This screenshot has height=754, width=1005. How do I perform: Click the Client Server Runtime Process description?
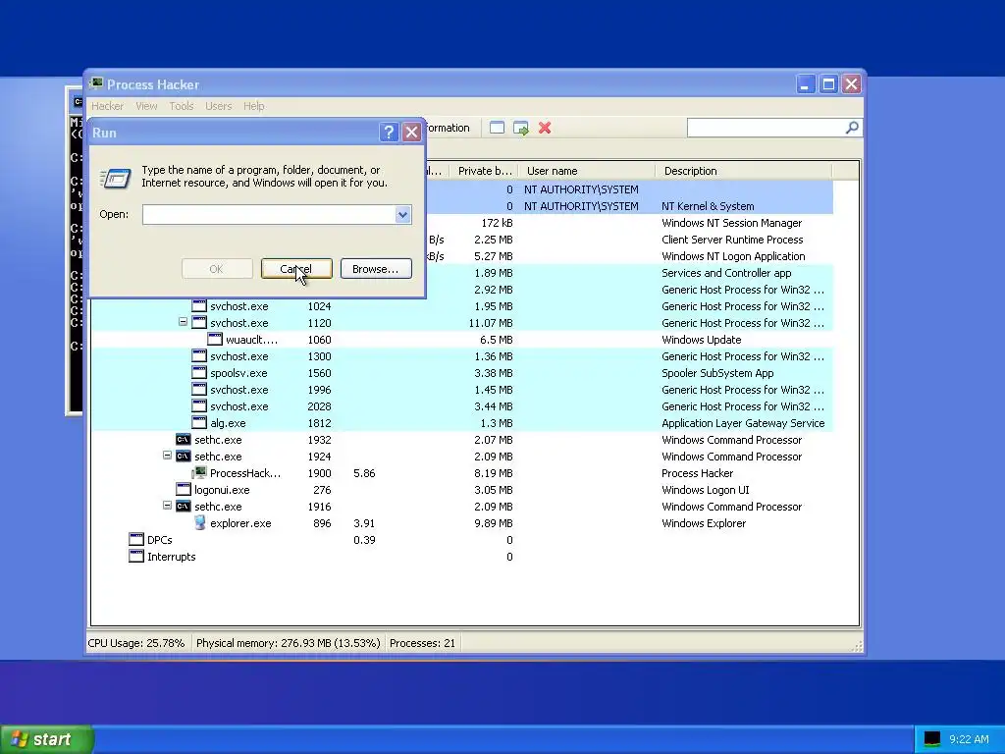[x=732, y=240]
